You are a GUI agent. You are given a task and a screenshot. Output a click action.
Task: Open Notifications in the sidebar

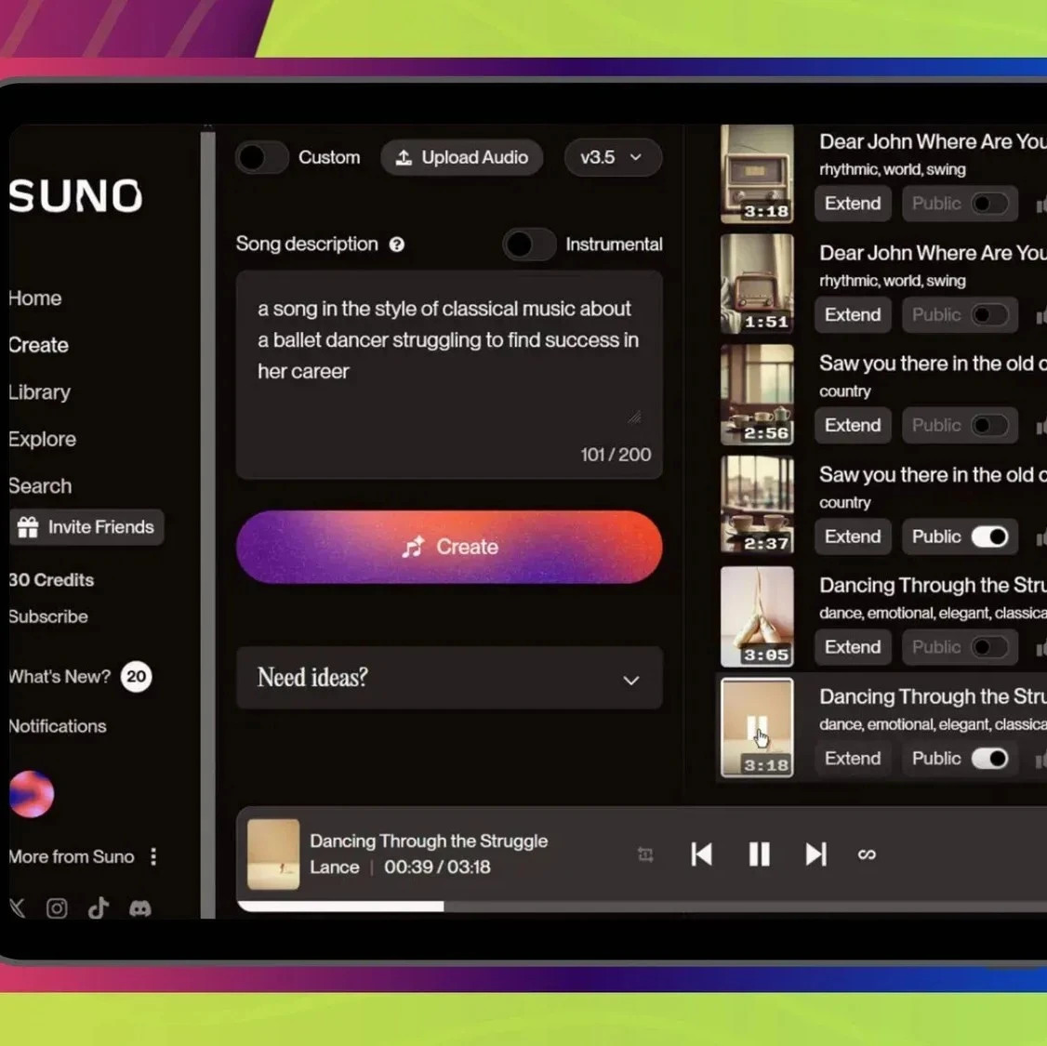(58, 726)
